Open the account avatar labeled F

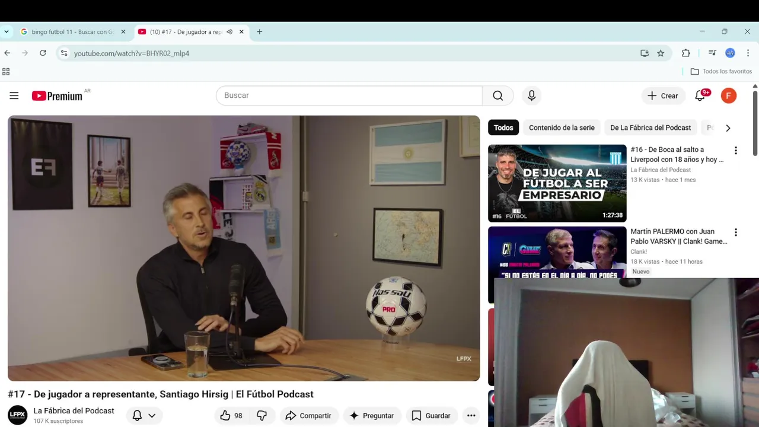pos(729,95)
